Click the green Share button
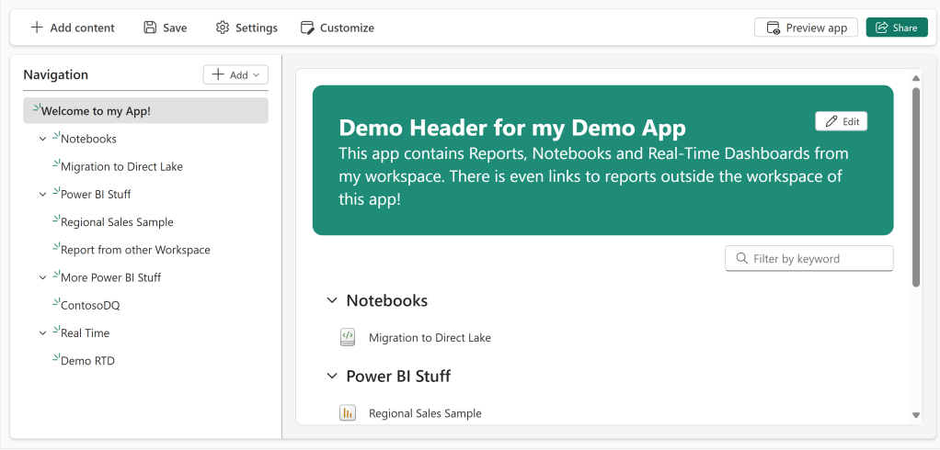This screenshot has height=450, width=940. pos(897,28)
